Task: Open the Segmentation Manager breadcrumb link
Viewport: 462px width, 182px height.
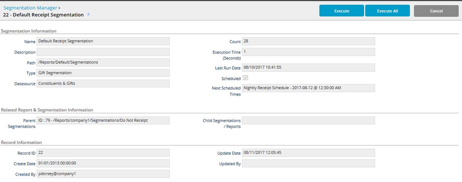Action: [x=30, y=7]
